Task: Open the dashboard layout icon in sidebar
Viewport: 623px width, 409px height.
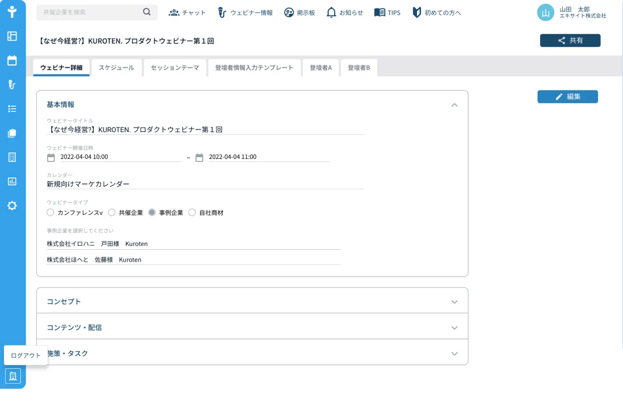Action: click(12, 36)
